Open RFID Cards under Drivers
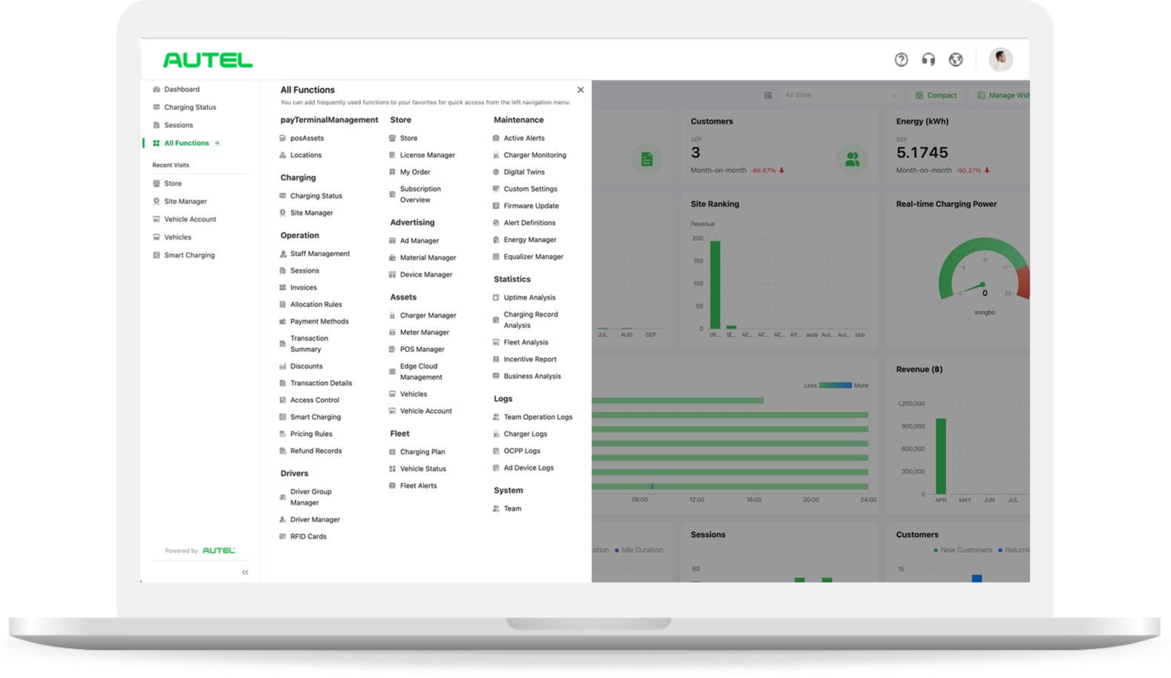Image resolution: width=1171 pixels, height=678 pixels. click(308, 537)
